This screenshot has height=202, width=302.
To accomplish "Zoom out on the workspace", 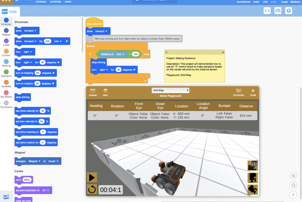I will point(293,185).
